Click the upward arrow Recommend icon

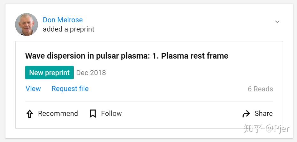pyautogui.click(x=29, y=114)
